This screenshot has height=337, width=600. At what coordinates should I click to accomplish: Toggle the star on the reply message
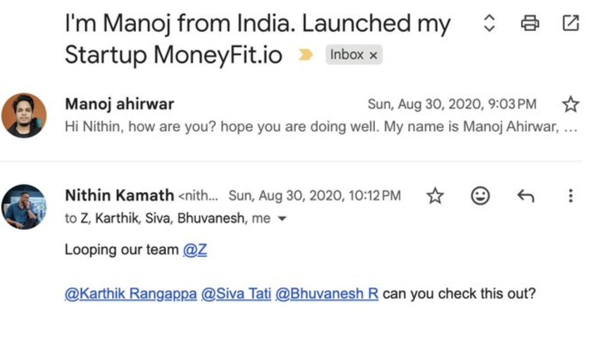[x=435, y=196]
